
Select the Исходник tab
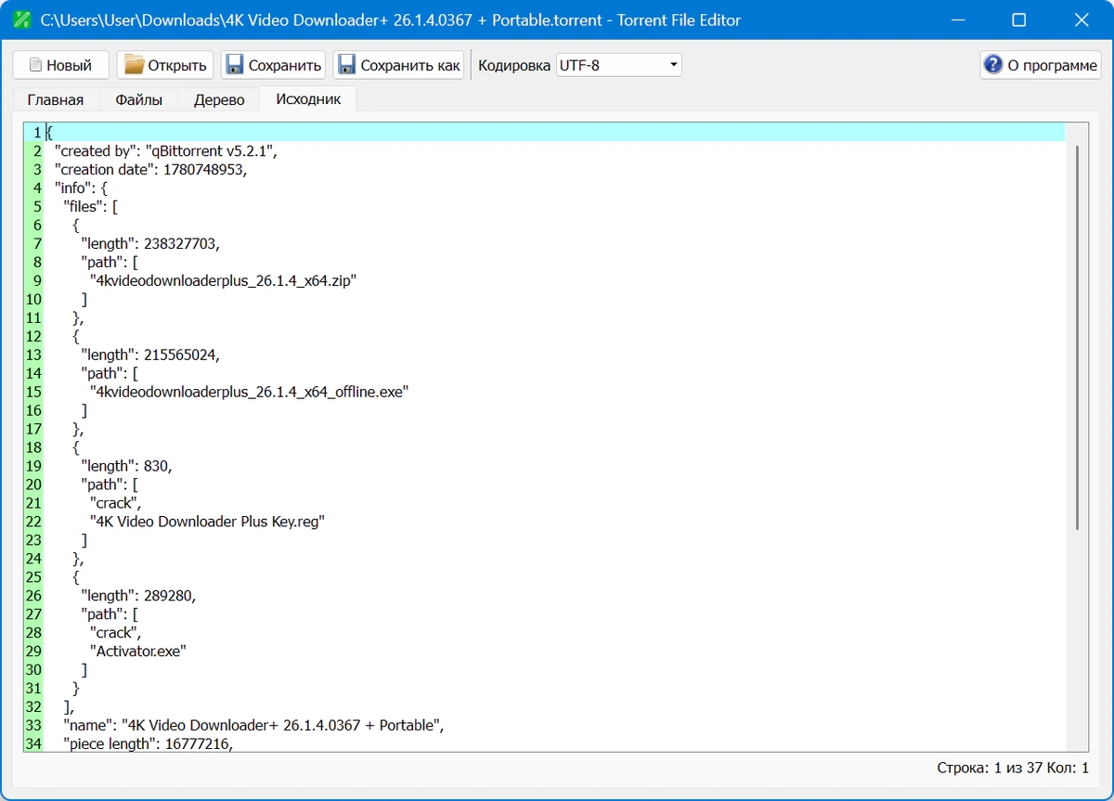(308, 99)
